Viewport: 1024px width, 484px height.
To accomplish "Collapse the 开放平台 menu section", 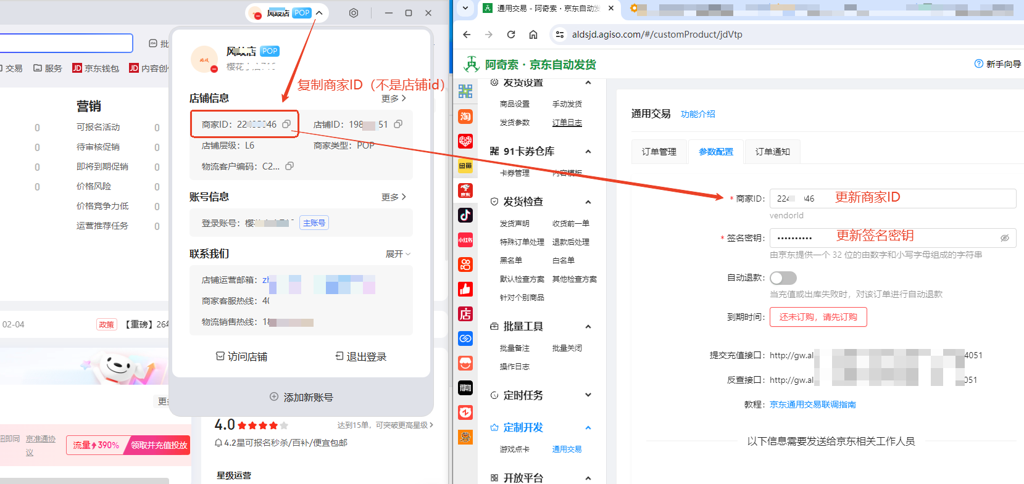I will click(588, 478).
